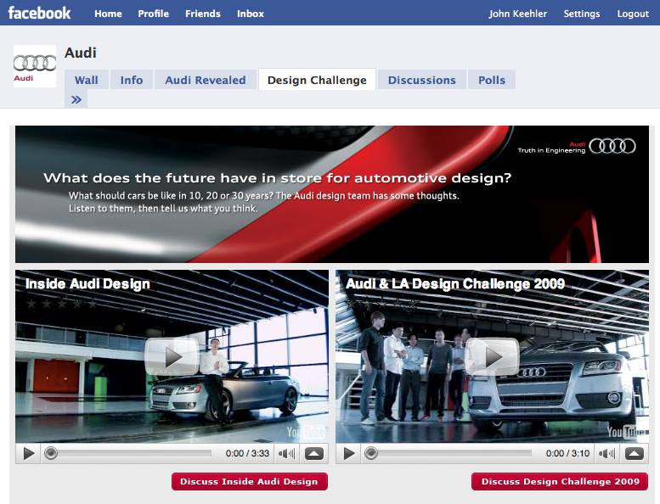The image size is (660, 504).
Task: Switch to the Info tab
Action: tap(132, 80)
